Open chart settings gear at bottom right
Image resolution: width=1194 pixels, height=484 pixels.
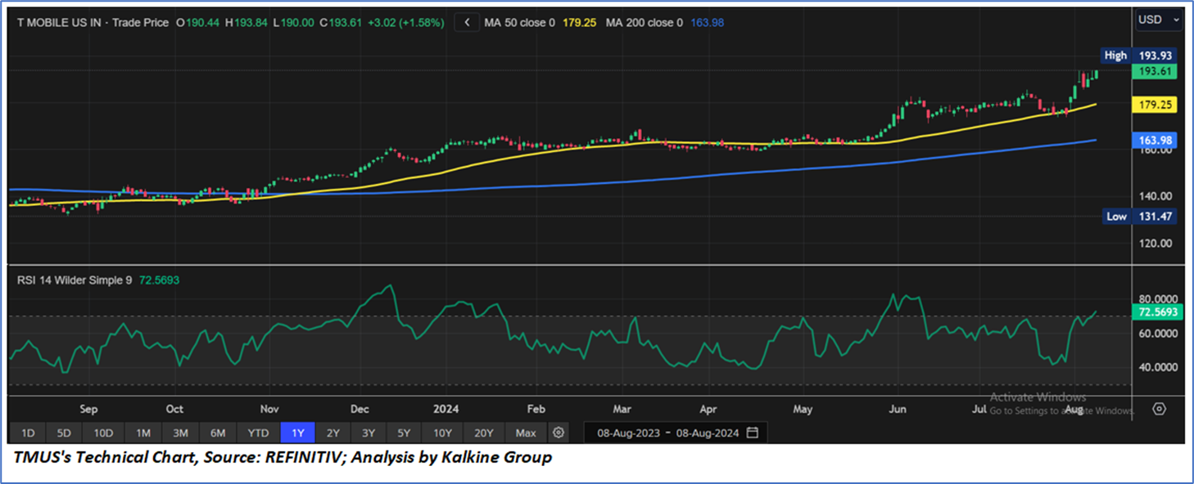click(1159, 409)
